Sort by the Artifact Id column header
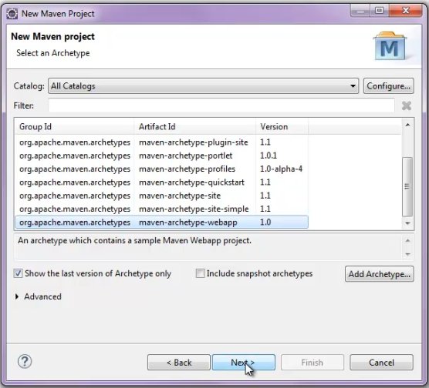429x388 pixels. [194, 127]
